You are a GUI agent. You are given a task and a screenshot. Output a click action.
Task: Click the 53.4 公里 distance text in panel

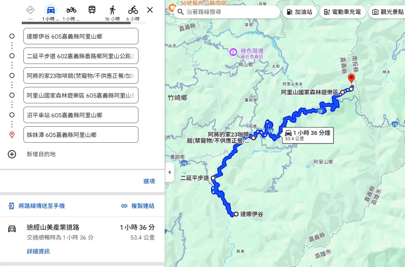(x=142, y=237)
